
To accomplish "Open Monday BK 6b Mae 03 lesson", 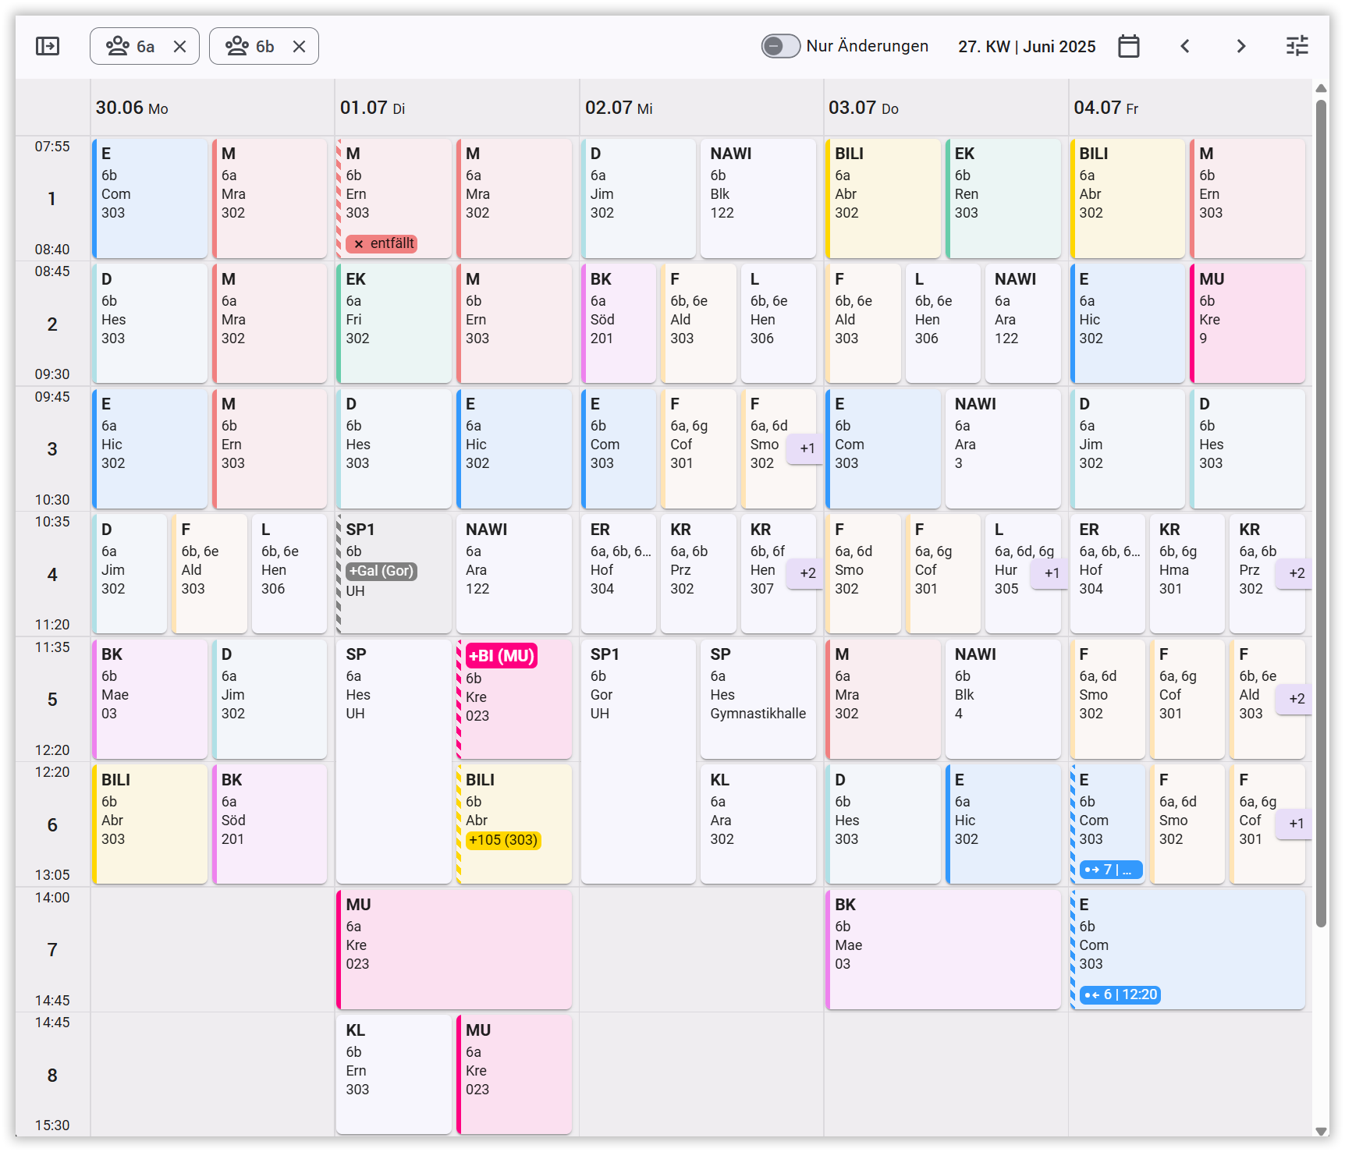I will [150, 699].
